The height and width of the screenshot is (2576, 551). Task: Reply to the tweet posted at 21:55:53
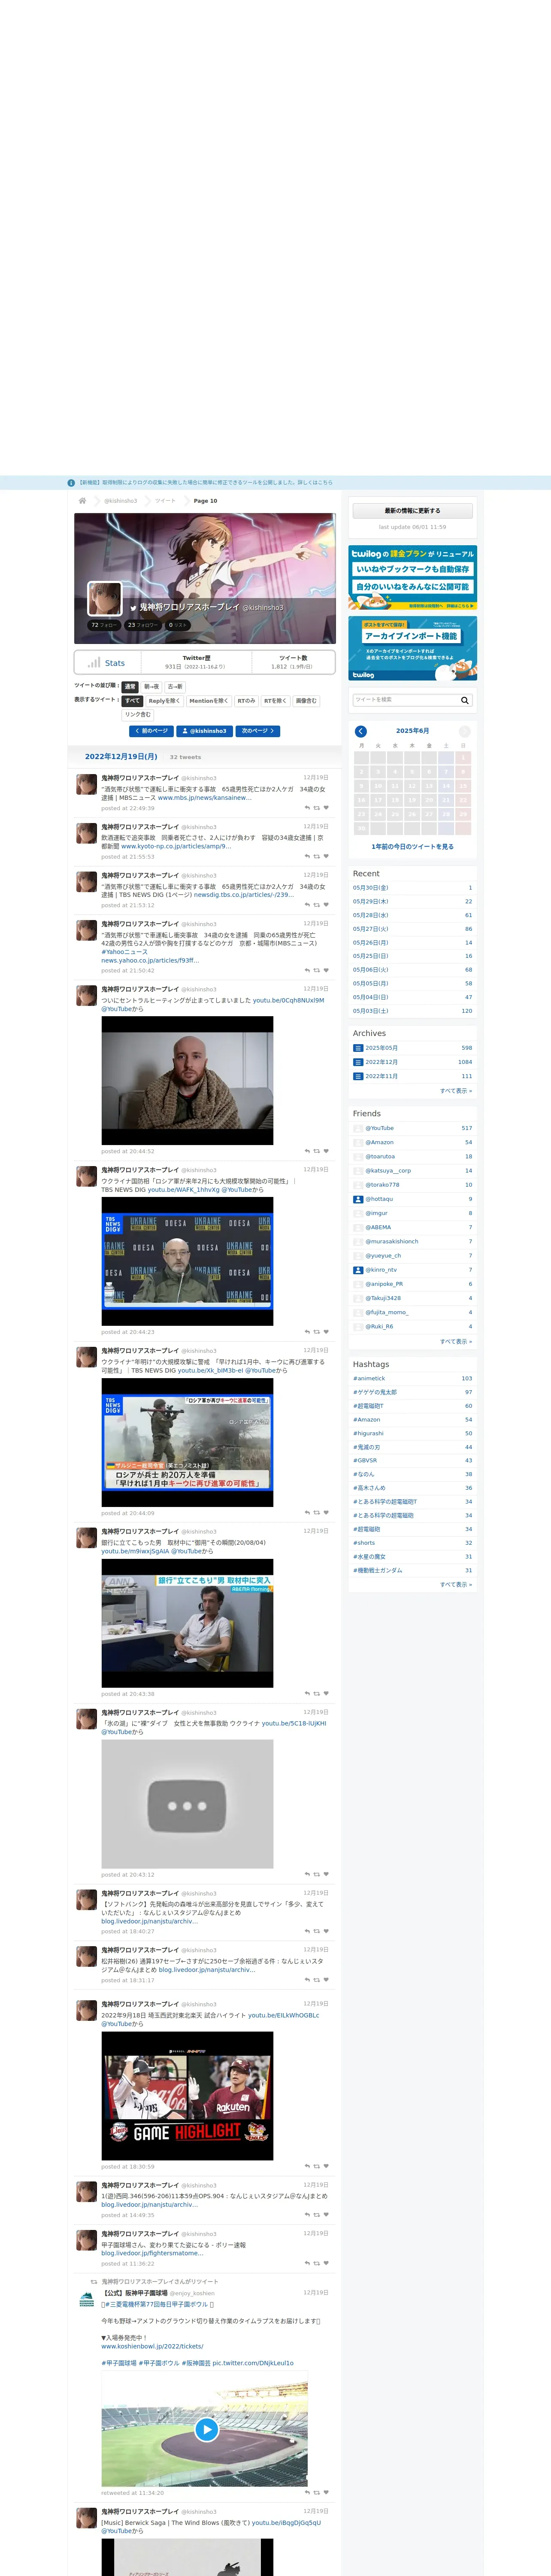(x=307, y=857)
